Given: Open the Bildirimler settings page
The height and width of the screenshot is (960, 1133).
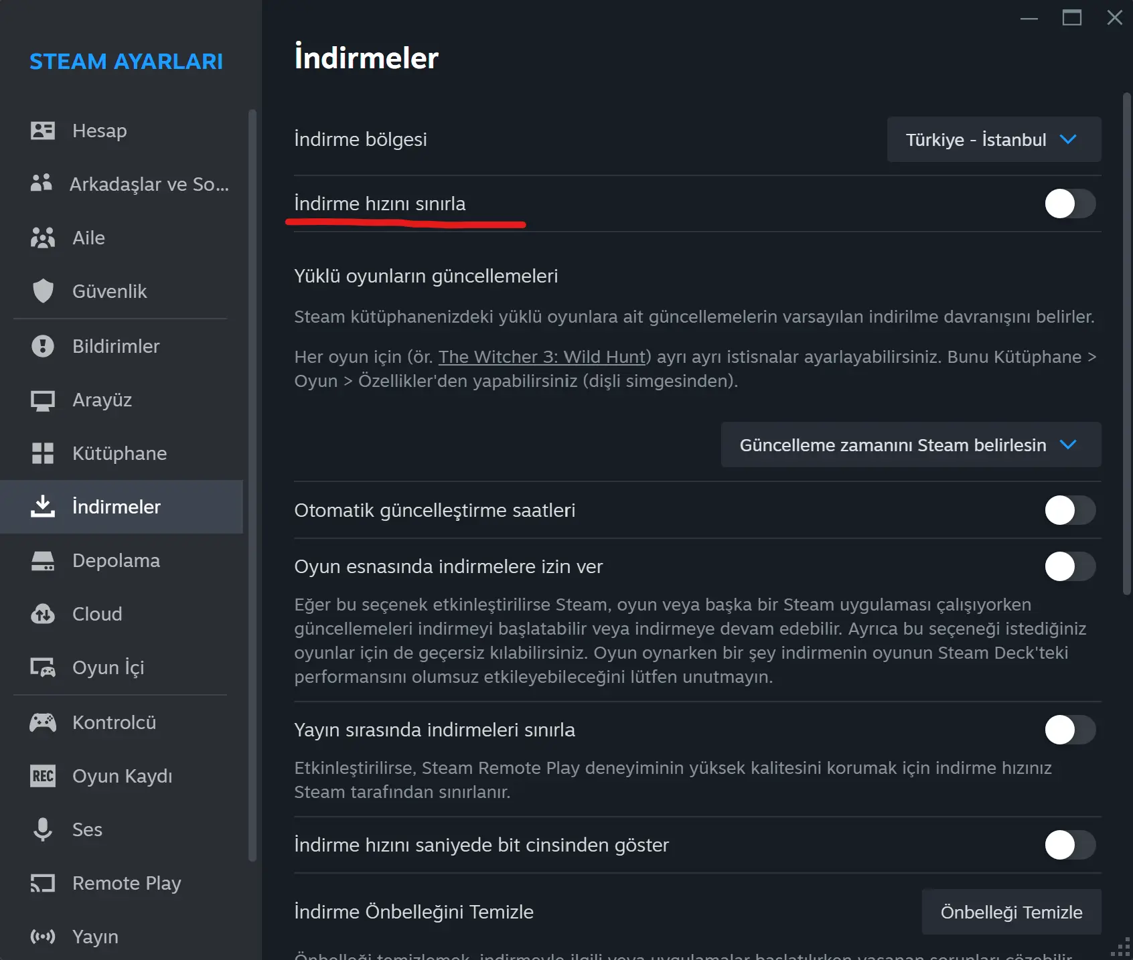Looking at the screenshot, I should [x=121, y=346].
